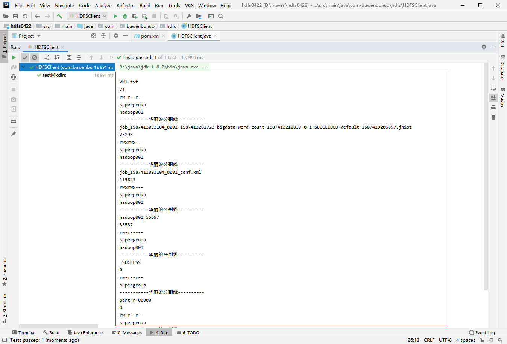The width and height of the screenshot is (507, 344).
Task: Collapse the HDFSClient test tree node
Action: click(x=23, y=67)
